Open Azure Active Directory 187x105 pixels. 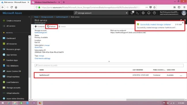(13, 99)
